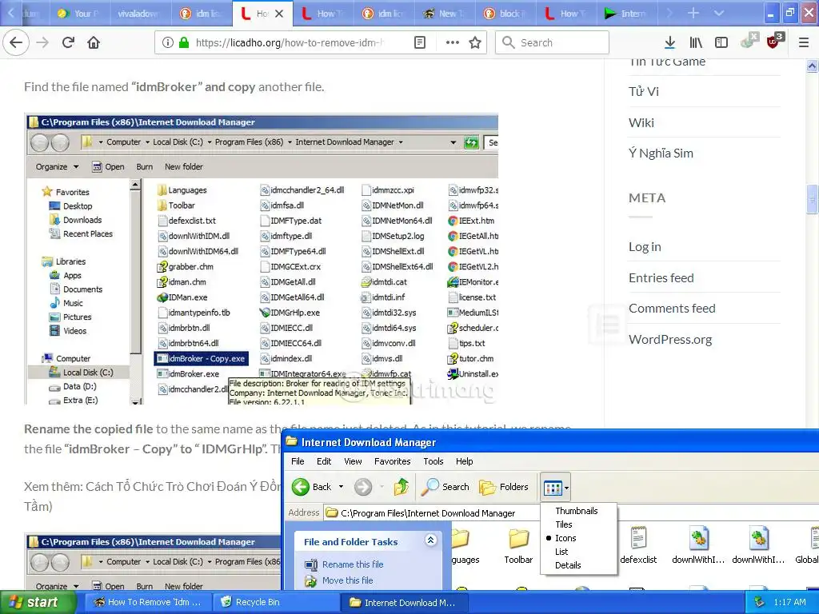819x614 pixels.
Task: Click the Views toolbar button
Action: (556, 488)
